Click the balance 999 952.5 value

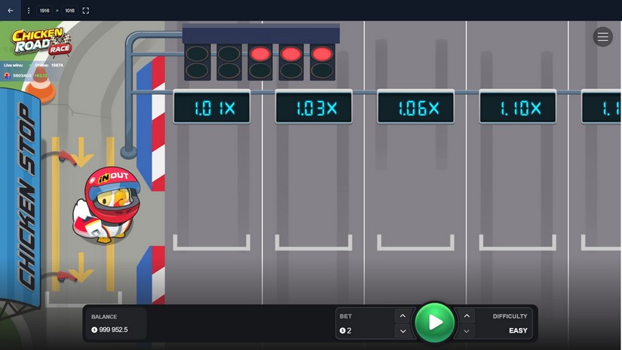(110, 330)
